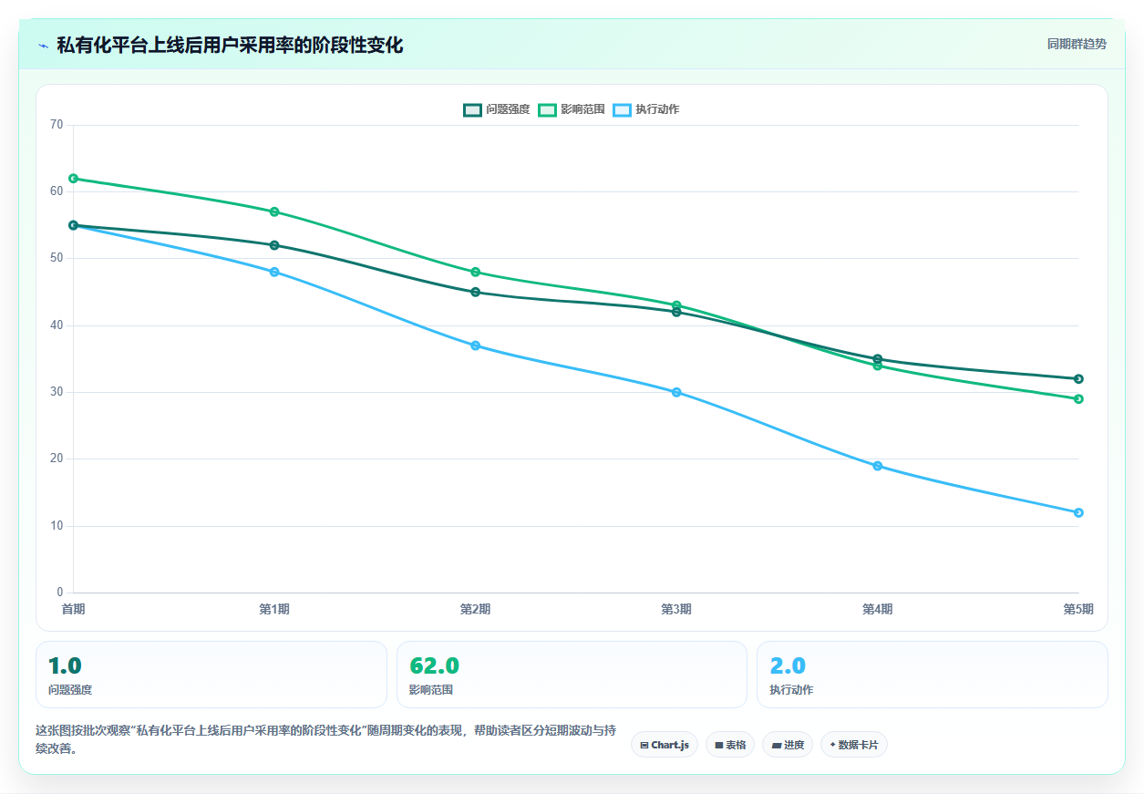Click 影响范围 data point at 首期 (62)
This screenshot has width=1144, height=794.
[73, 179]
